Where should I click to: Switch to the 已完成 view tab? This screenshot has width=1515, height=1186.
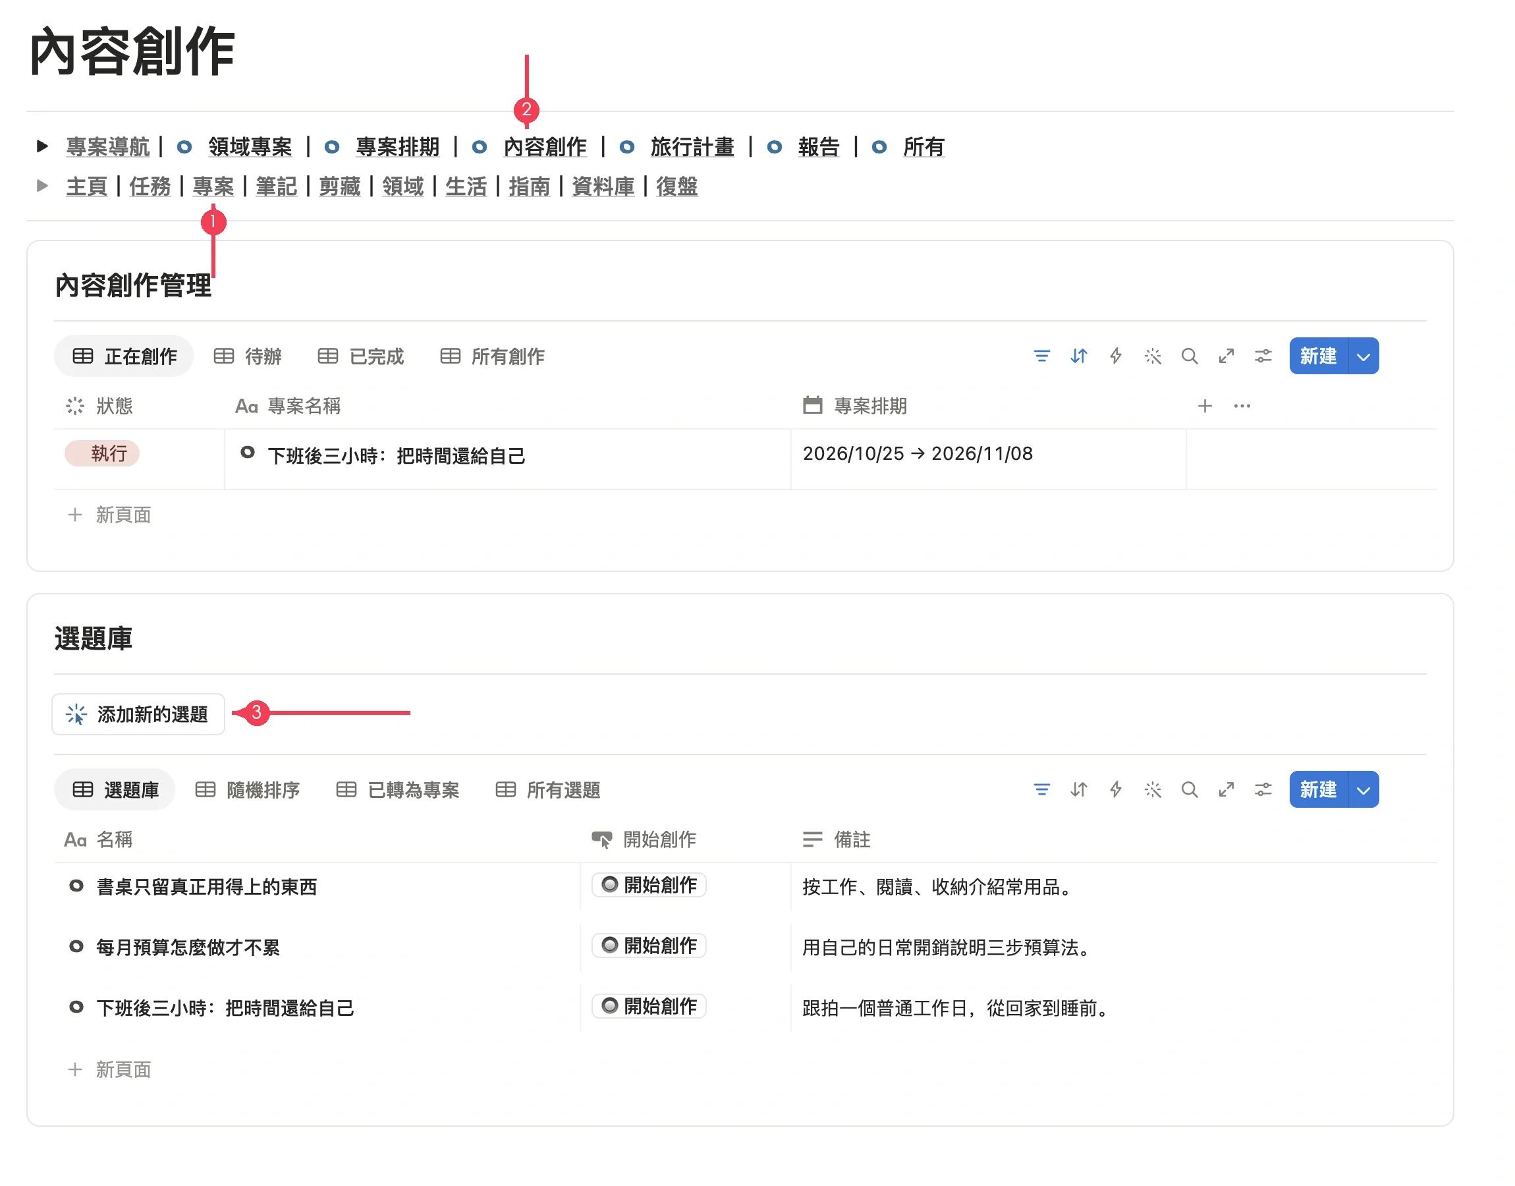(361, 356)
